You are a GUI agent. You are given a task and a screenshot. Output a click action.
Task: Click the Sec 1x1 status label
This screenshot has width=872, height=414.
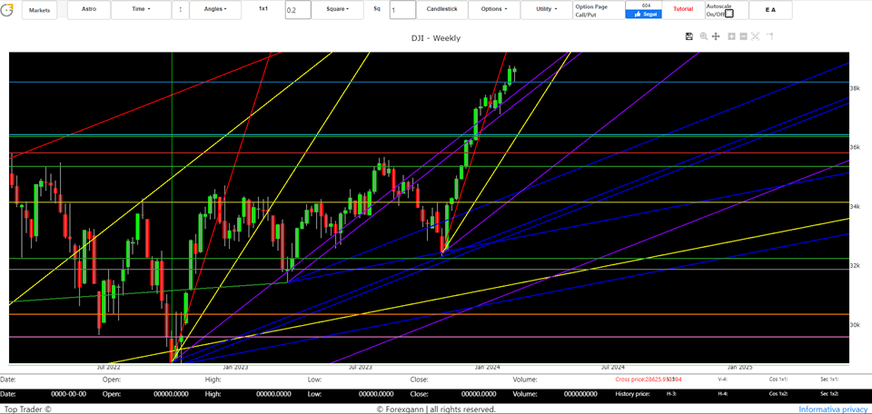pos(829,379)
